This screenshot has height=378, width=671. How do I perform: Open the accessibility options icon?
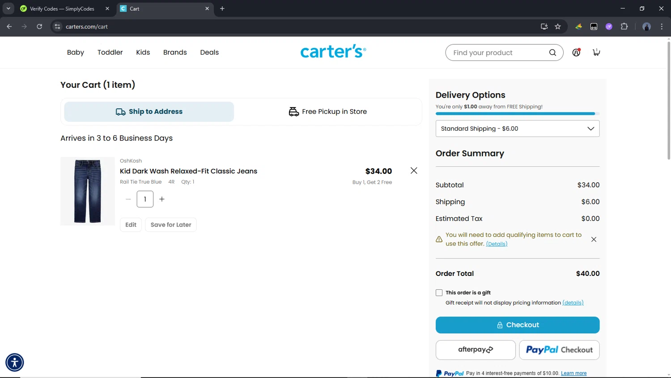click(15, 362)
